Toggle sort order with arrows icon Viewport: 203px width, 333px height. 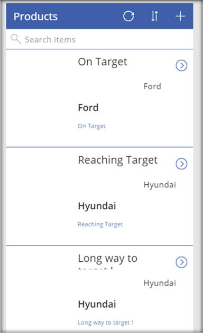tap(154, 16)
